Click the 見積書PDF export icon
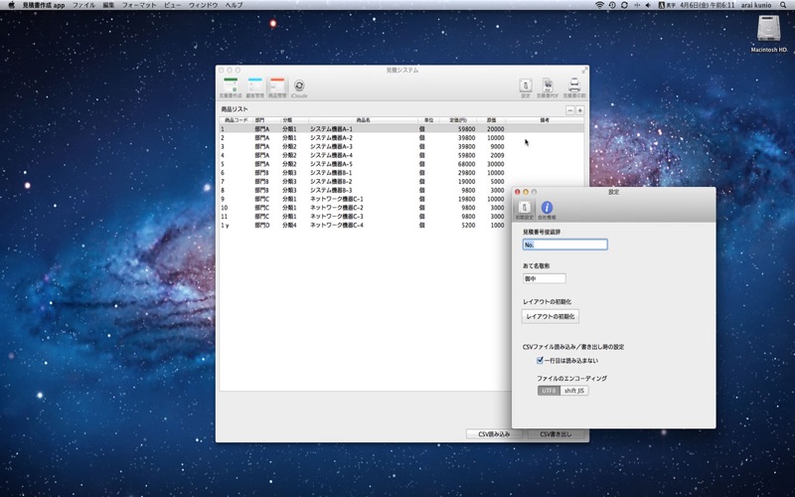The width and height of the screenshot is (795, 497). [x=548, y=87]
